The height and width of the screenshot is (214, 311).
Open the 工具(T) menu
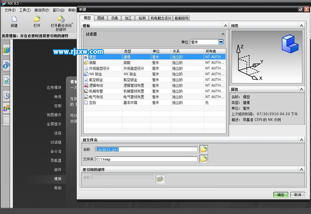tap(25, 10)
